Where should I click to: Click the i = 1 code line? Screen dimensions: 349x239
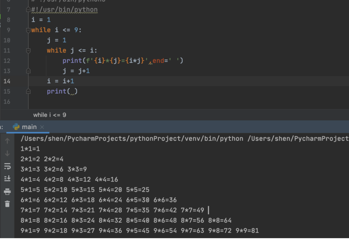tap(41, 20)
